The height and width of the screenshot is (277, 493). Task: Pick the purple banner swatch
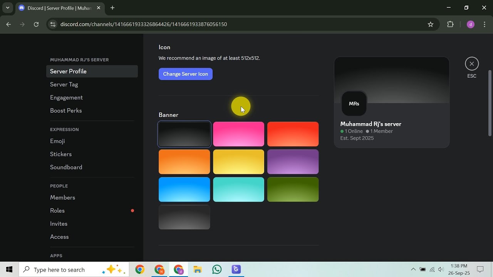pos(293,162)
